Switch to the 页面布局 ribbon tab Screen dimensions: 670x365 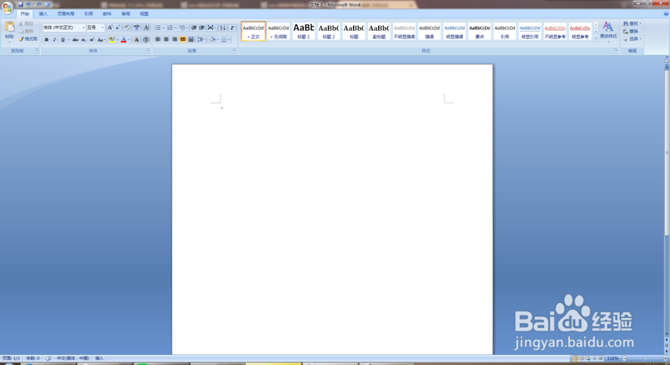tap(66, 14)
